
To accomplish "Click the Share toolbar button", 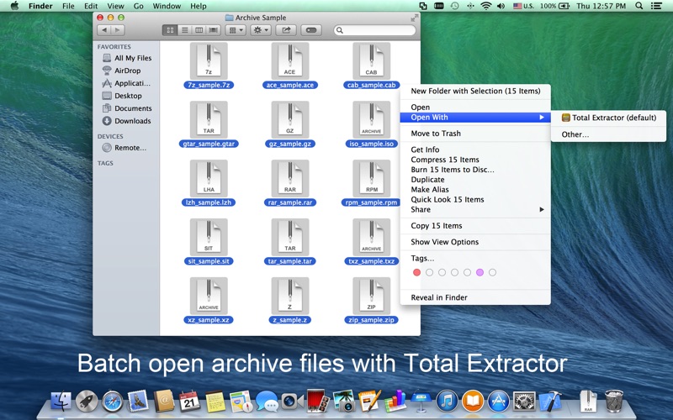I will click(286, 30).
